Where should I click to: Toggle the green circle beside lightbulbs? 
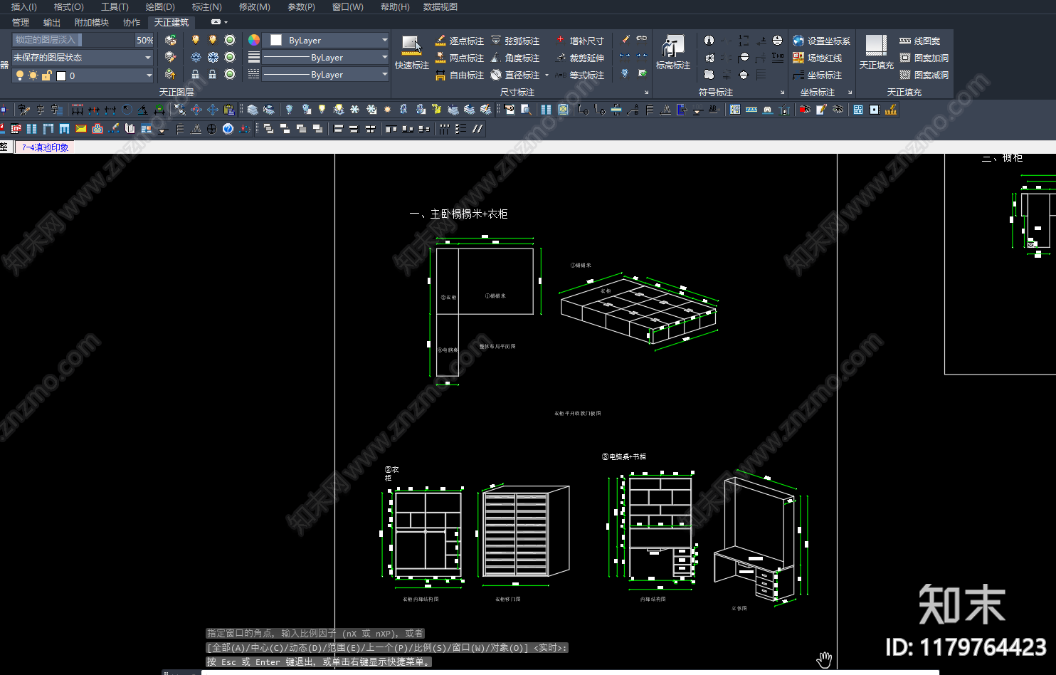[x=230, y=40]
